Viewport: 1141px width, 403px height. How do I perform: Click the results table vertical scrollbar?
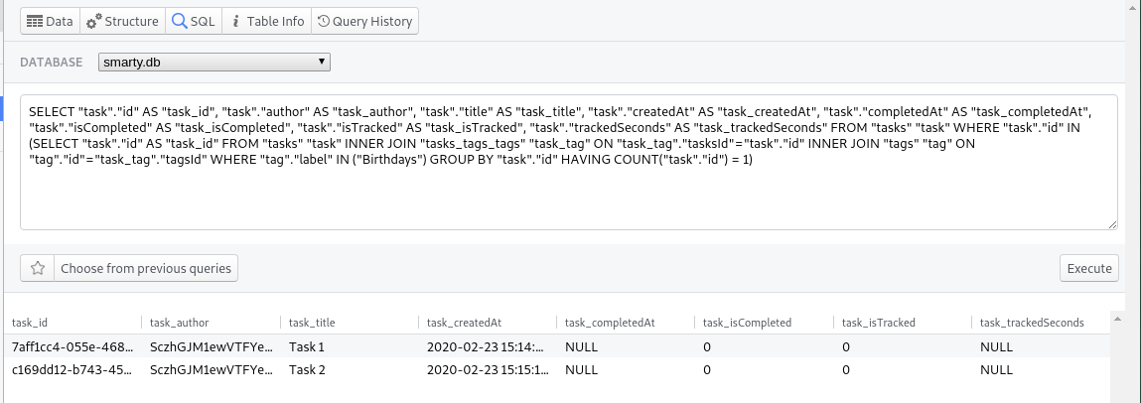point(1118,356)
